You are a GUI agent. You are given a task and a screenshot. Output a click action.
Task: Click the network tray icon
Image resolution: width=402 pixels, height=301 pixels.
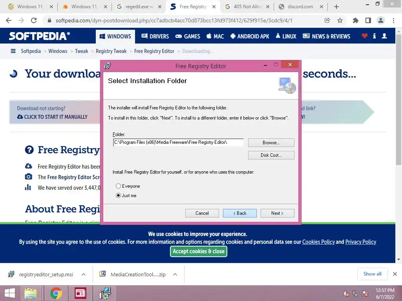(356, 294)
